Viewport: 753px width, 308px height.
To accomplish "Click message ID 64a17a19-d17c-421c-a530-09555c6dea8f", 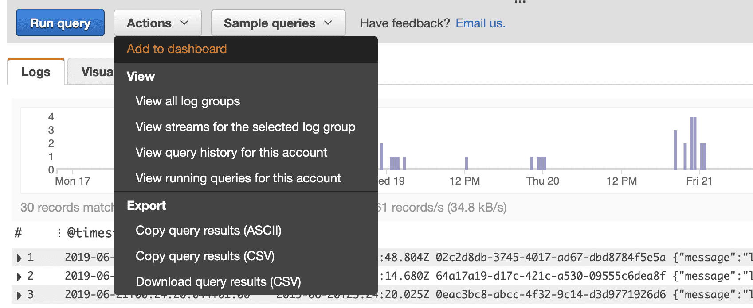I will (x=551, y=276).
